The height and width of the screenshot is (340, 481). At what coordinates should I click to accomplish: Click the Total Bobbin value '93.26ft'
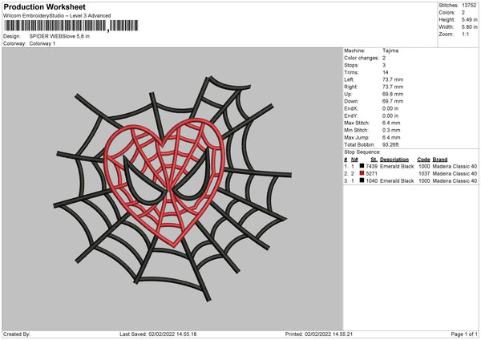click(390, 144)
